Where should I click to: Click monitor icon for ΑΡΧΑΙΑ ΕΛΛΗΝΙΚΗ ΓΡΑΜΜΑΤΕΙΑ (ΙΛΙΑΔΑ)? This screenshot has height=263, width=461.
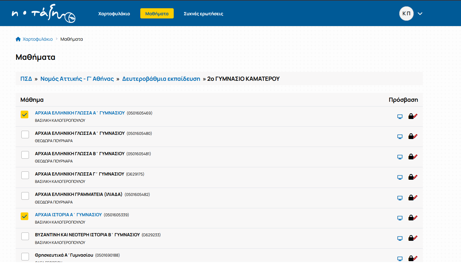click(400, 198)
